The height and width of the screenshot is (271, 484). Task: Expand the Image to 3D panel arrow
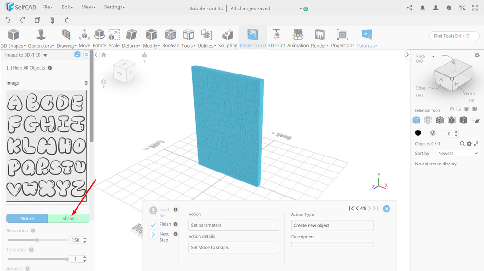coord(45,55)
